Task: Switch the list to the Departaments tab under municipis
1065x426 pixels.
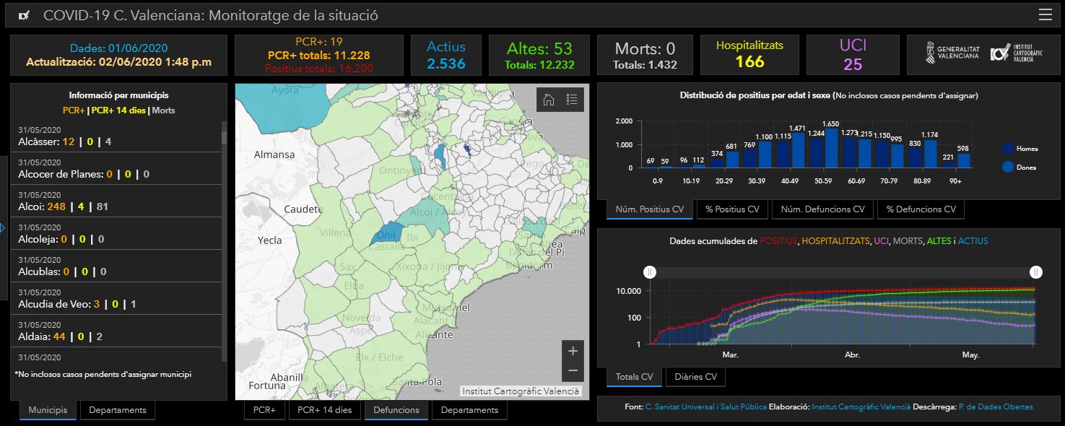Action: click(117, 410)
